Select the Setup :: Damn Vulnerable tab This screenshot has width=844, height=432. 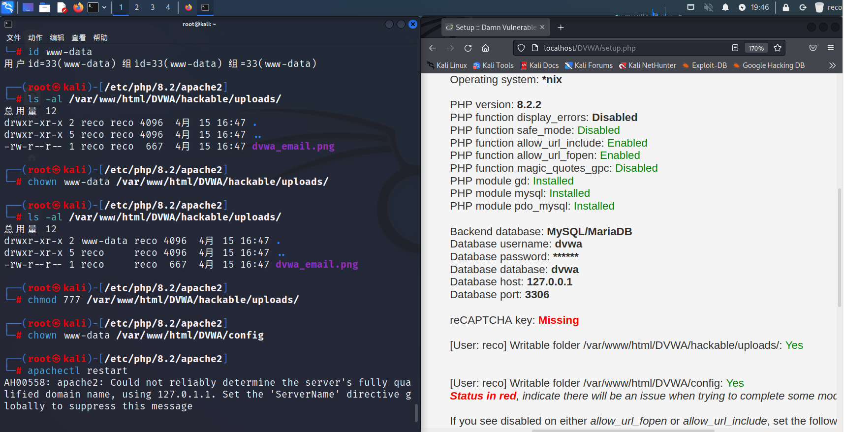pos(496,28)
